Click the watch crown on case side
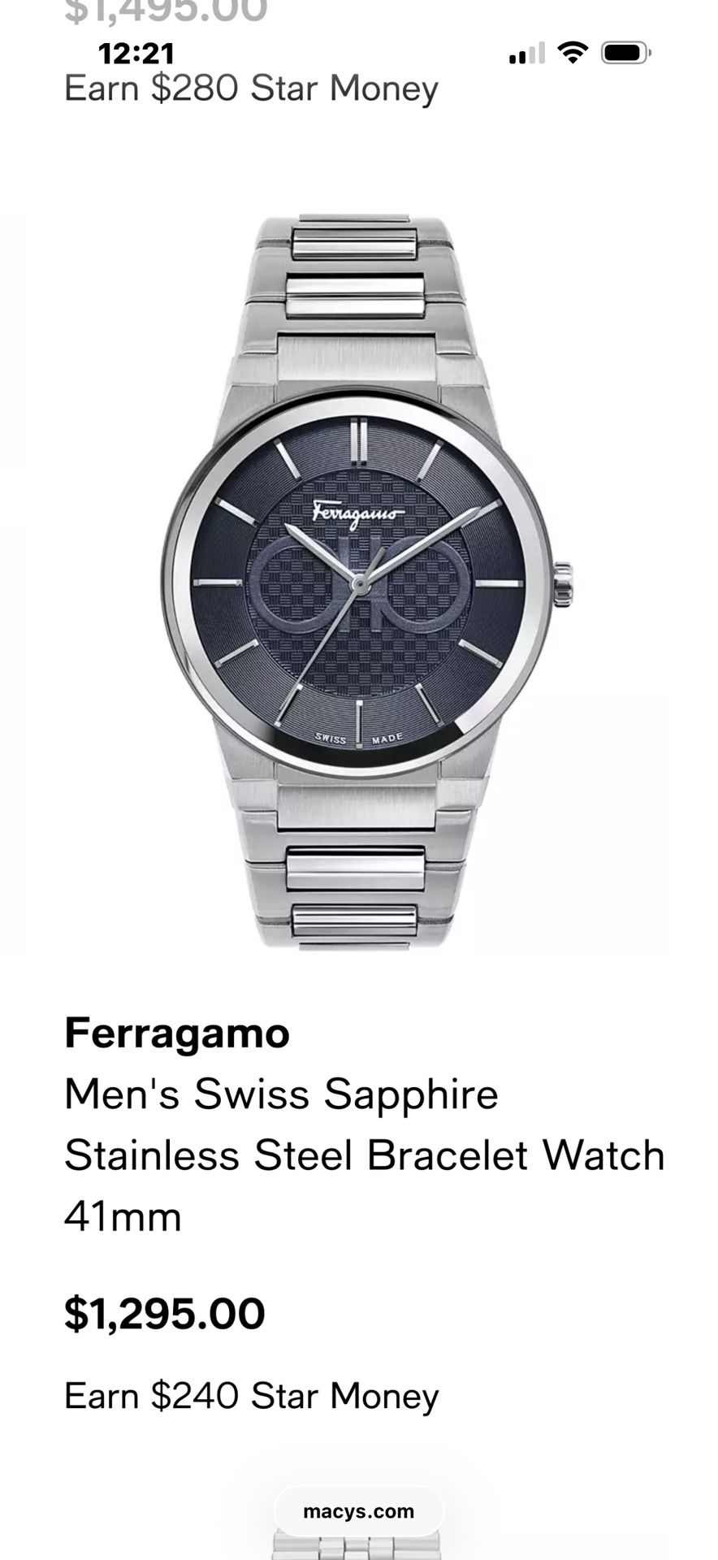This screenshot has width=718, height=1560. coord(563,583)
